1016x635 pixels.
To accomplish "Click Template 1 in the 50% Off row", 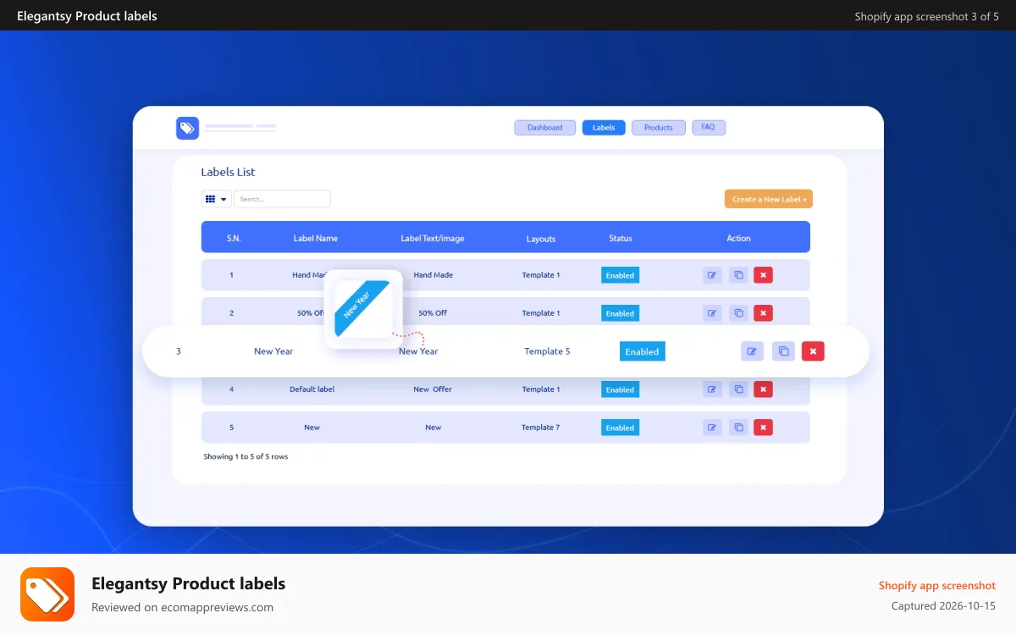I will click(540, 313).
